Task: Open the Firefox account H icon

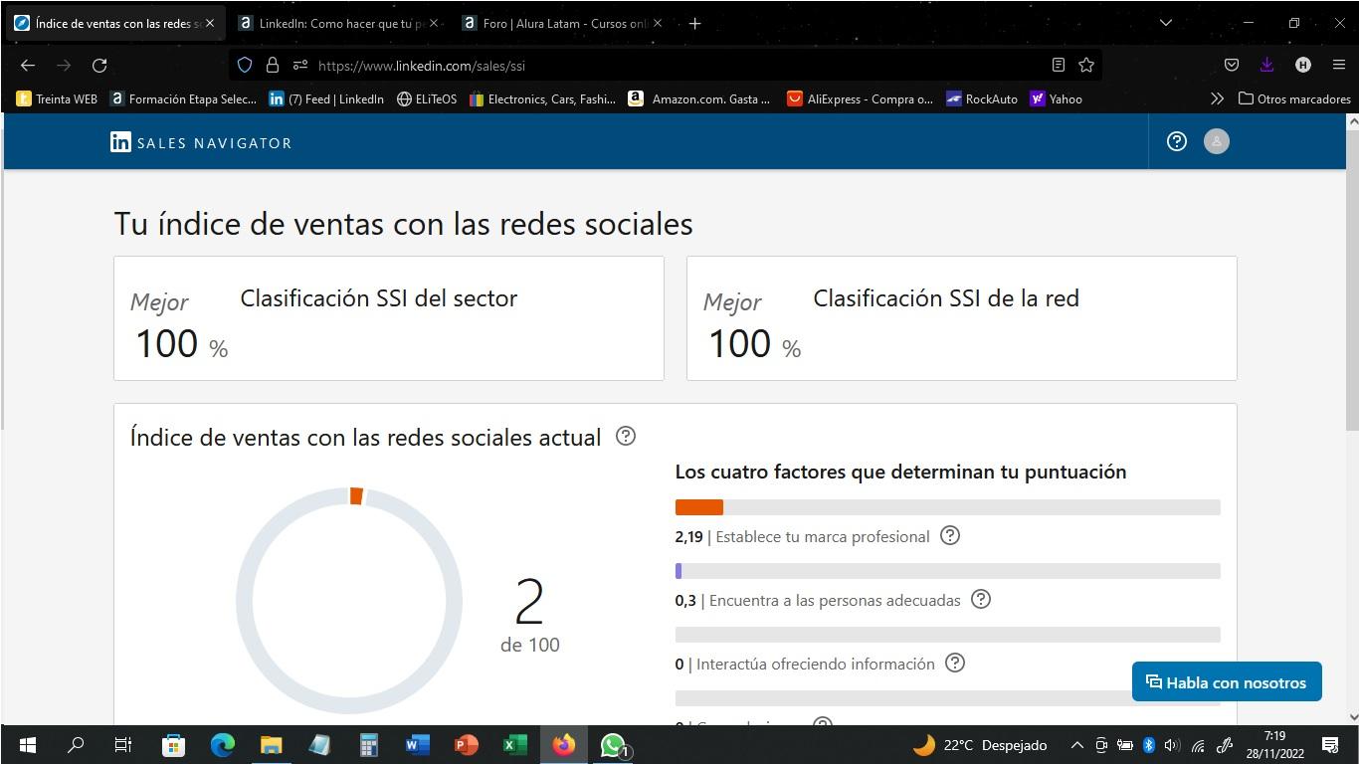Action: [x=1303, y=65]
